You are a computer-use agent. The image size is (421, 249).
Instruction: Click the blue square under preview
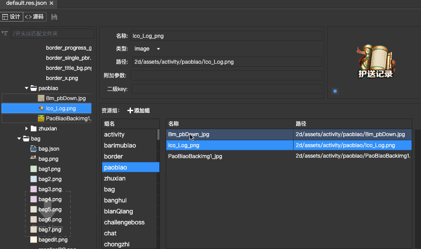335,91
